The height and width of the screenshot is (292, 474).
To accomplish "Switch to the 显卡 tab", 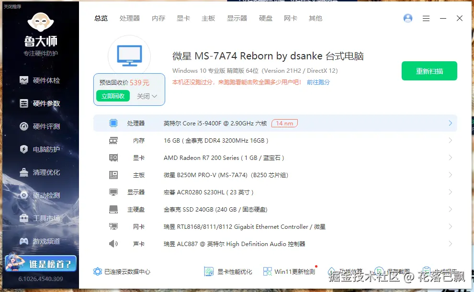I will [183, 19].
